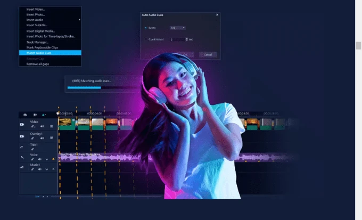Click the playhead at 00:00:00.00

57,113
